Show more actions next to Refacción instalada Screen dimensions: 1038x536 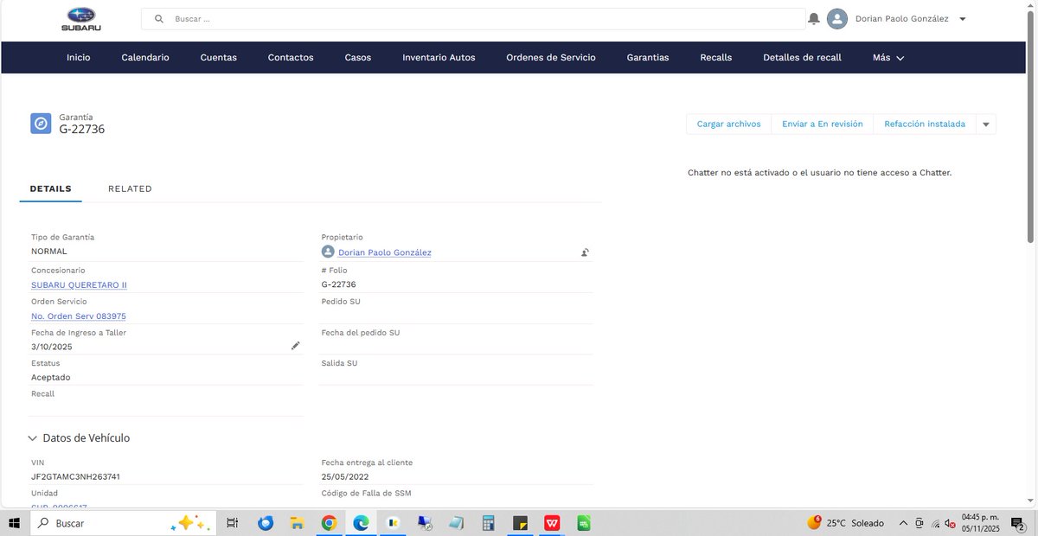coord(986,124)
